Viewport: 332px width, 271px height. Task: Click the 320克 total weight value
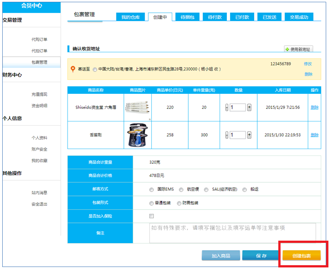[x=155, y=163]
